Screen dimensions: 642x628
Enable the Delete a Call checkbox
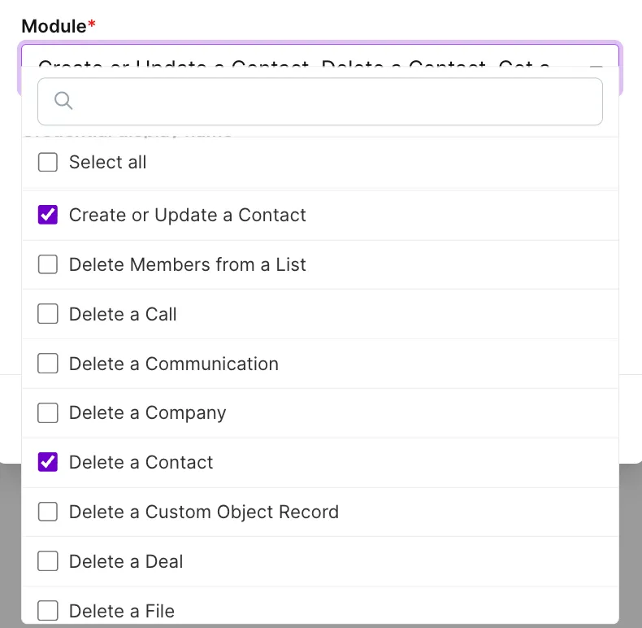coord(48,314)
